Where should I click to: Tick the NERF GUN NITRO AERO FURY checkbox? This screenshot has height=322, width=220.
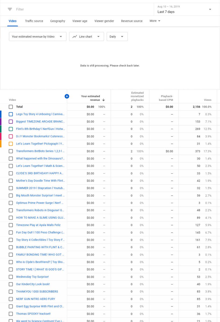pos(11,299)
